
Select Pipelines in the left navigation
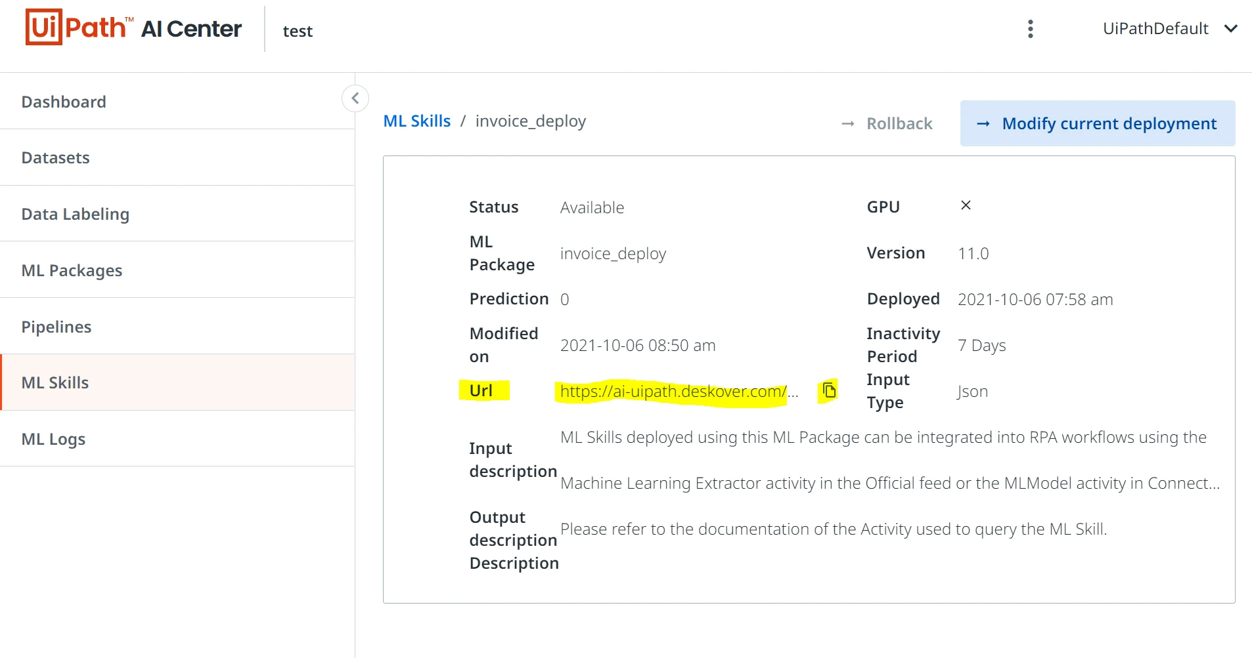click(177, 327)
